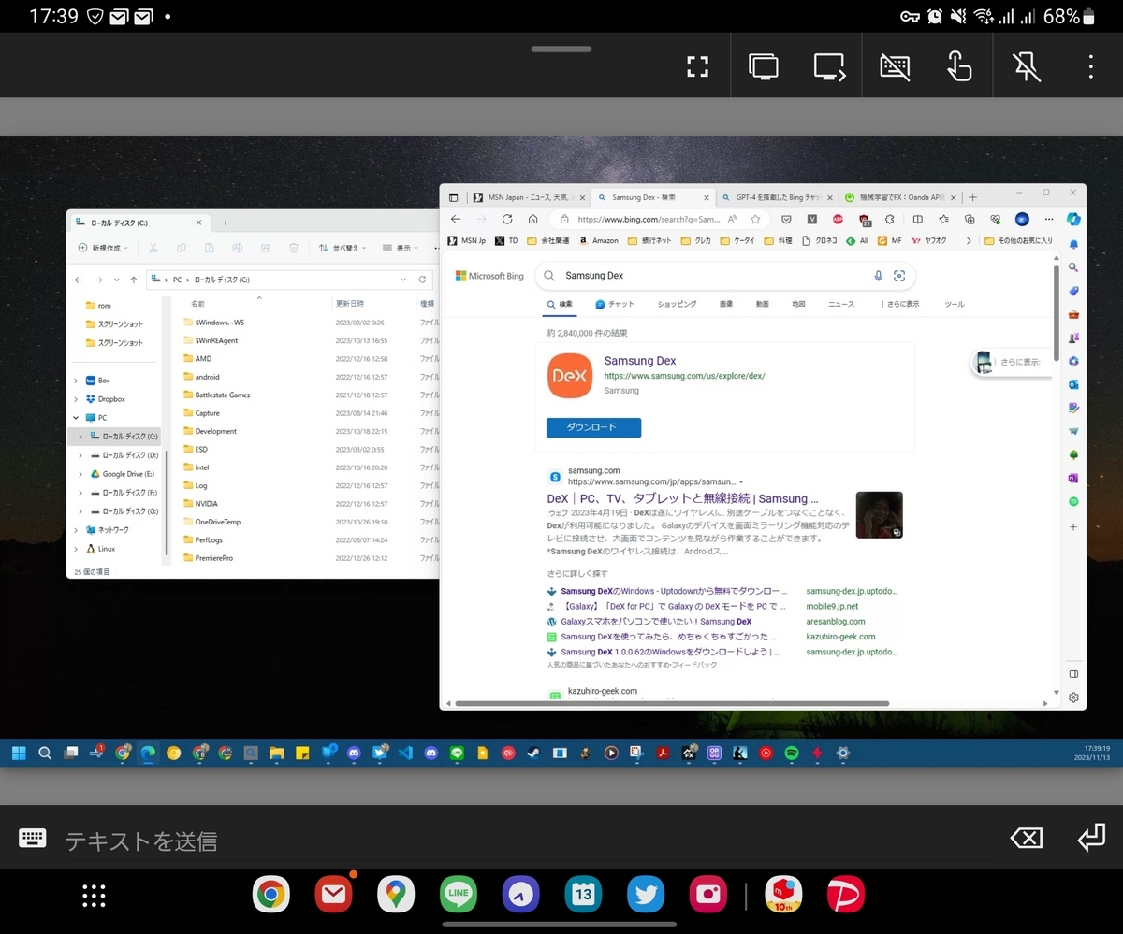Screen dimensions: 1123x934
Task: Select Bing チャット tab
Action: tap(614, 304)
